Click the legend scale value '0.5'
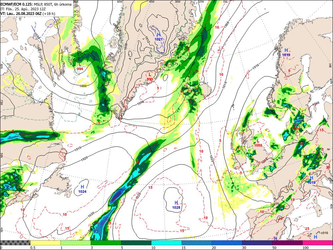333x250 pixels. (33, 248)
